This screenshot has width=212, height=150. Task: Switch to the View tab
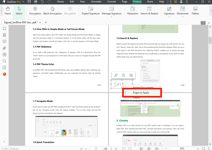coord(83,2)
